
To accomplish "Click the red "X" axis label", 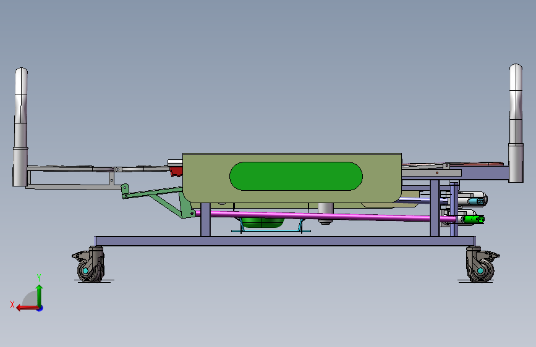I will pyautogui.click(x=12, y=304).
